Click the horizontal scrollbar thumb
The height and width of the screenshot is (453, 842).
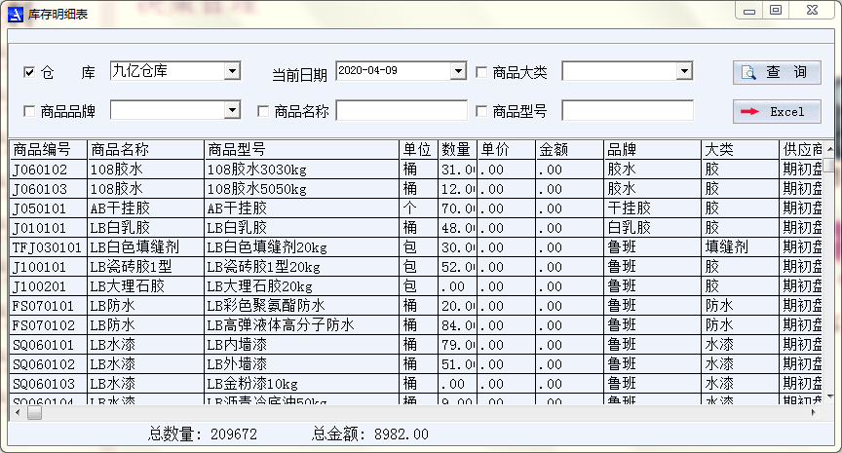click(34, 413)
